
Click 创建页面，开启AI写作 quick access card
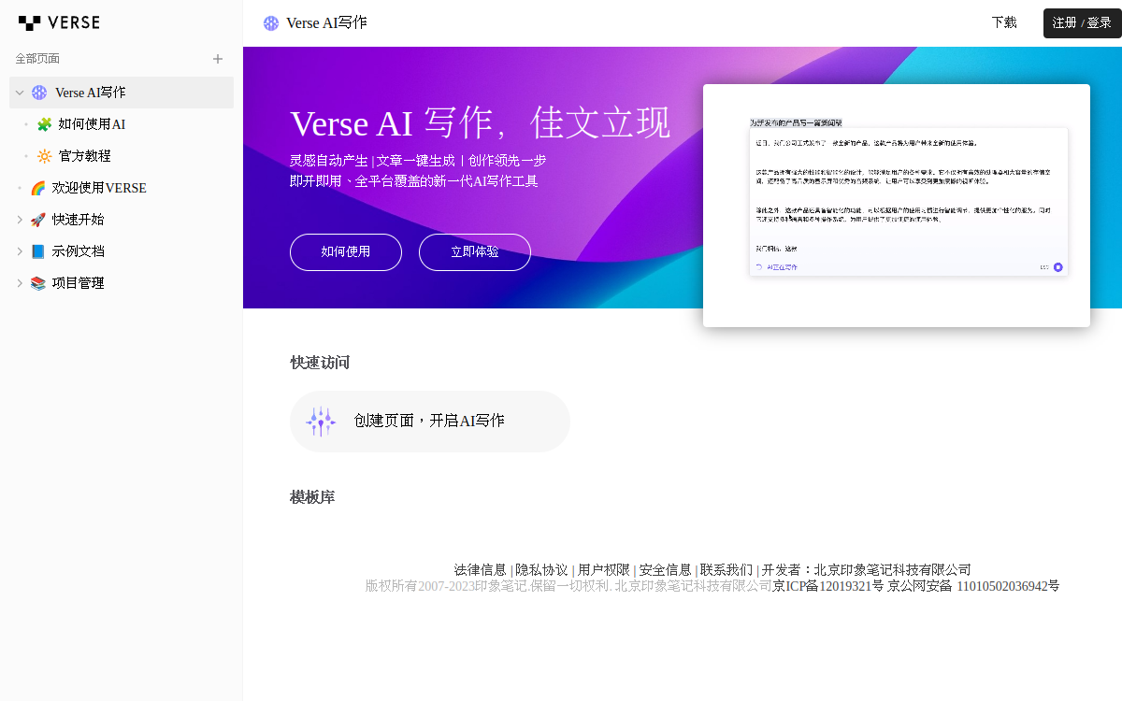click(x=430, y=422)
